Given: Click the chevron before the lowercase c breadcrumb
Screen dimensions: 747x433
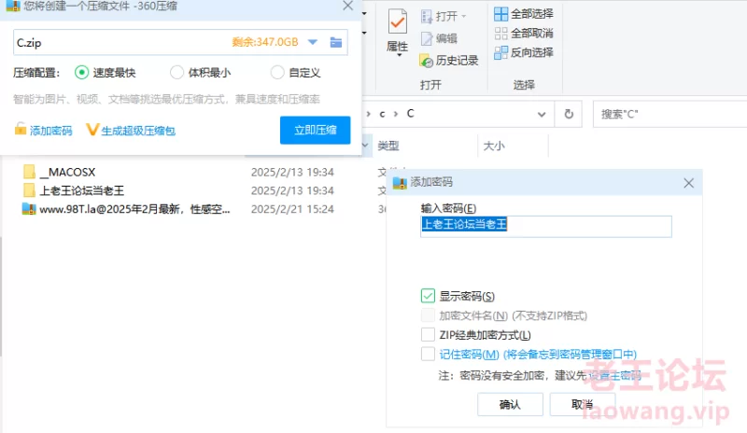Looking at the screenshot, I should (x=368, y=115).
